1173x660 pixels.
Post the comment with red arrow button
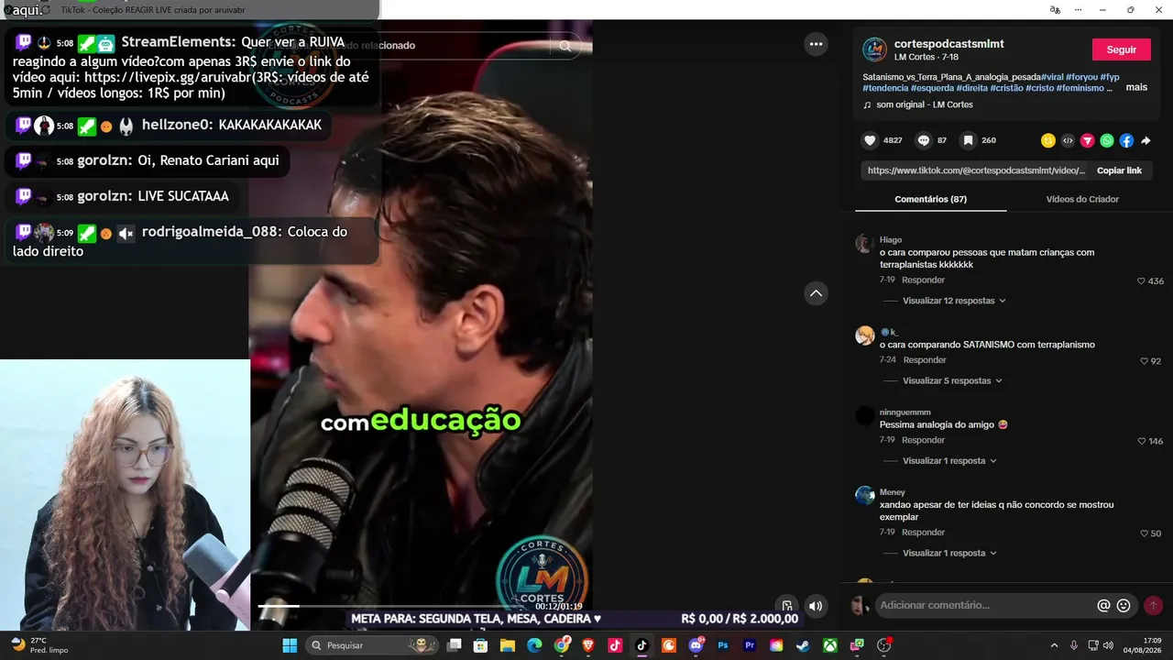tap(1153, 606)
